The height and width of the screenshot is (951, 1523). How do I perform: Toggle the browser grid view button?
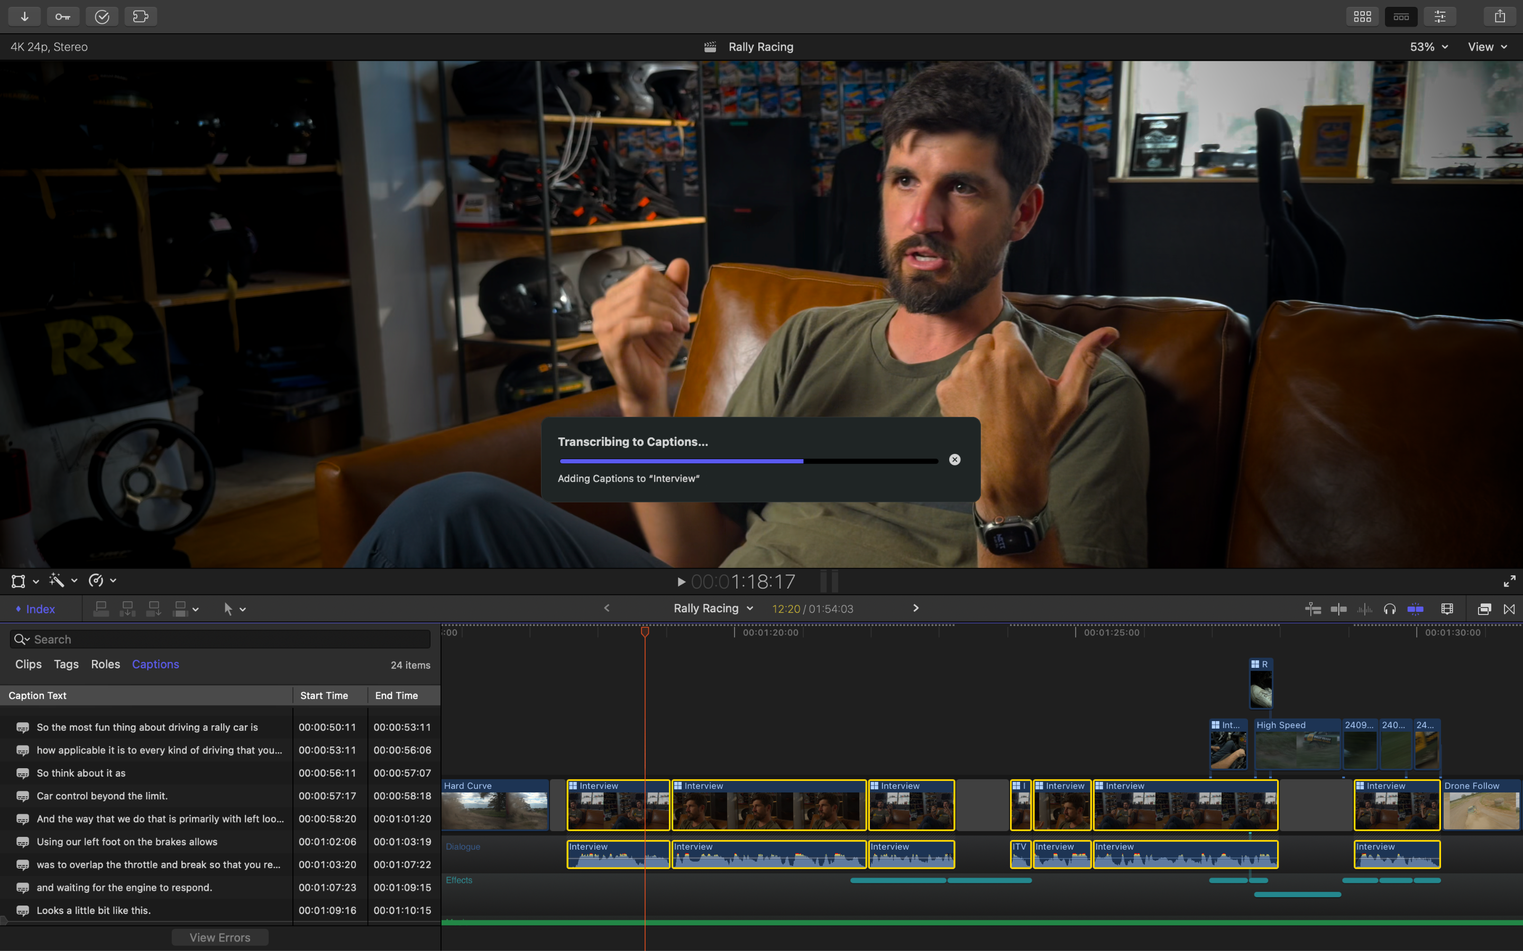click(1363, 16)
